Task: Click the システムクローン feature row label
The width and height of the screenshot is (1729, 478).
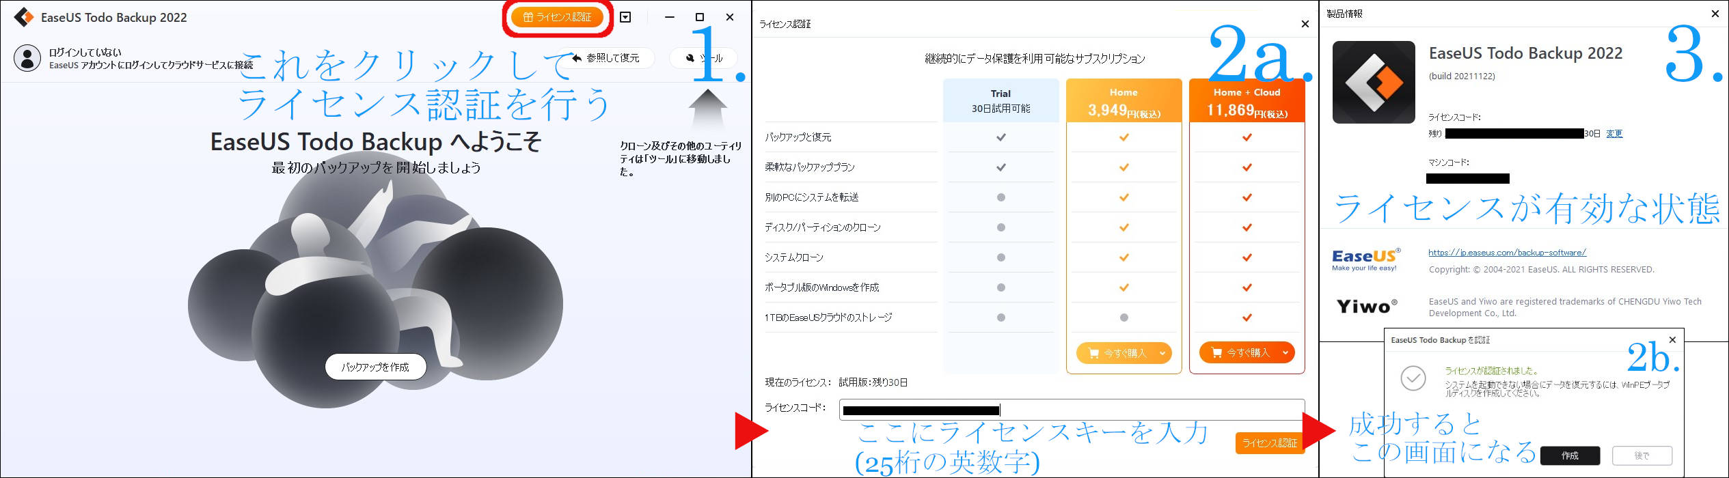Action: pos(794,257)
